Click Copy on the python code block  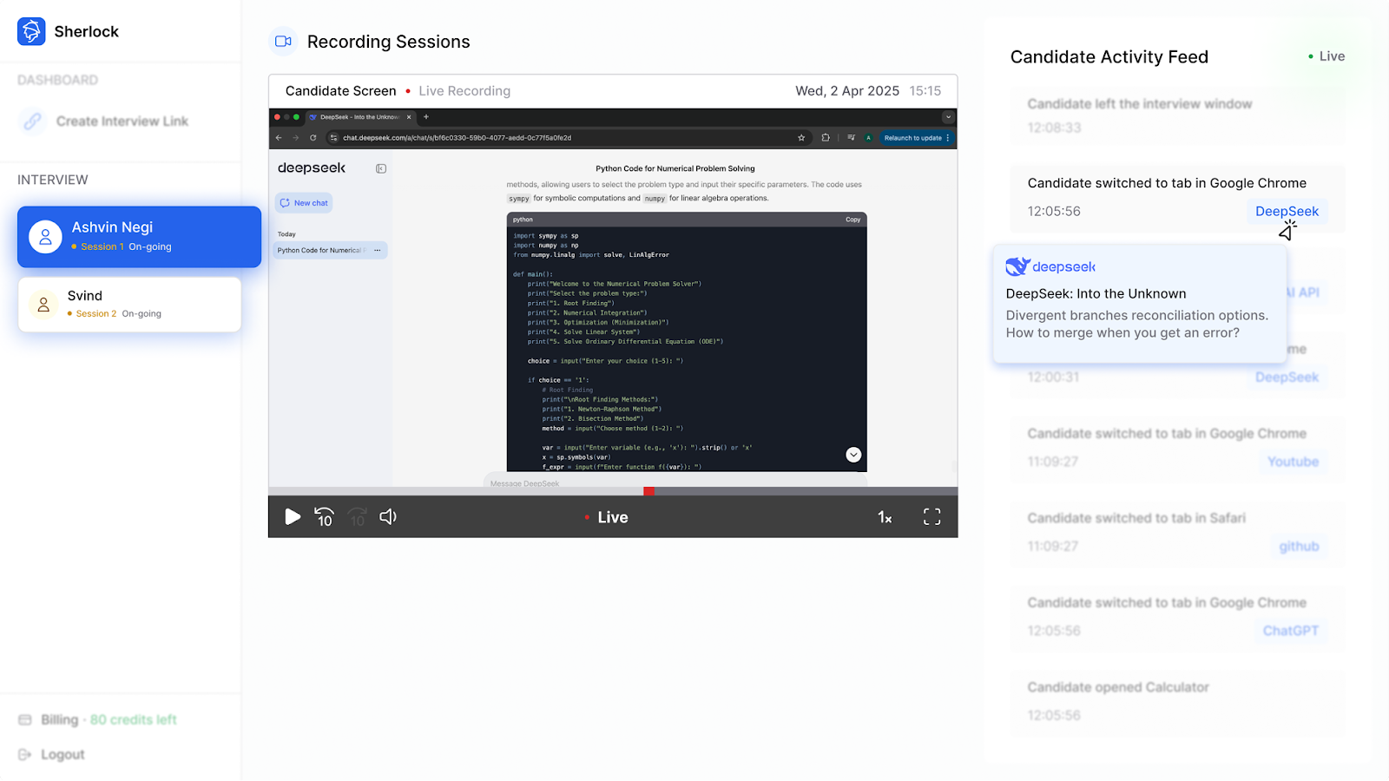852,220
